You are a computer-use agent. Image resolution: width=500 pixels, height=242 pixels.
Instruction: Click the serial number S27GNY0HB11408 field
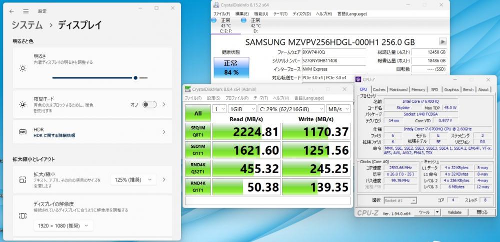click(333, 61)
